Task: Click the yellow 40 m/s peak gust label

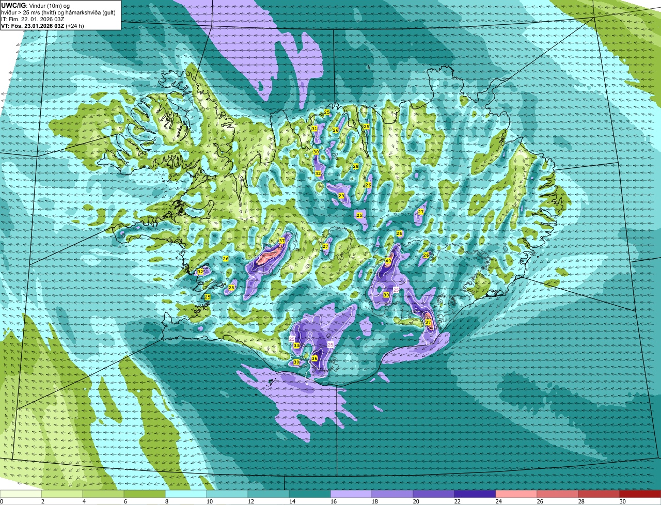Action: tap(388, 261)
